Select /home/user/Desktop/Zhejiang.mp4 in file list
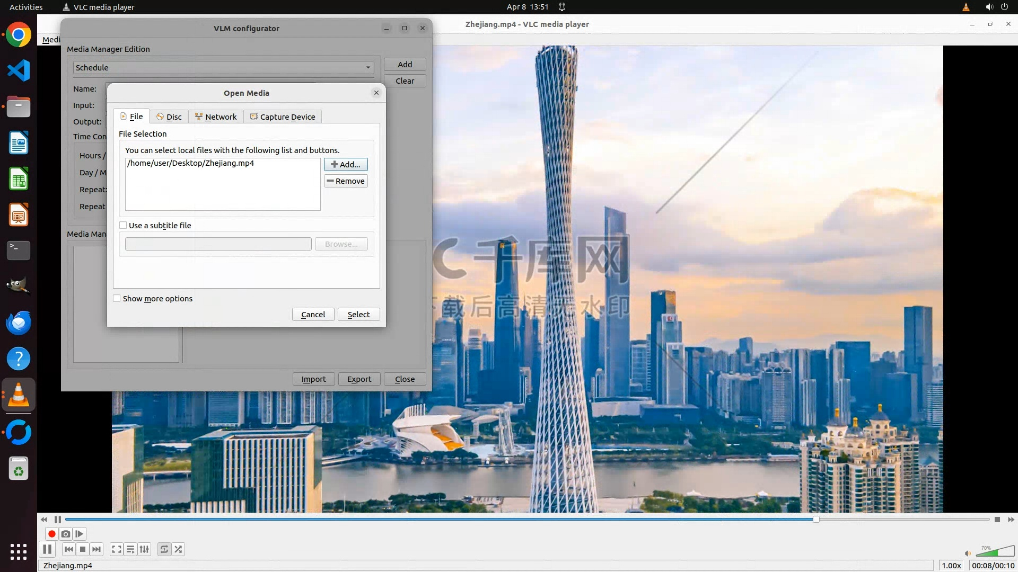1018x572 pixels. (x=191, y=163)
